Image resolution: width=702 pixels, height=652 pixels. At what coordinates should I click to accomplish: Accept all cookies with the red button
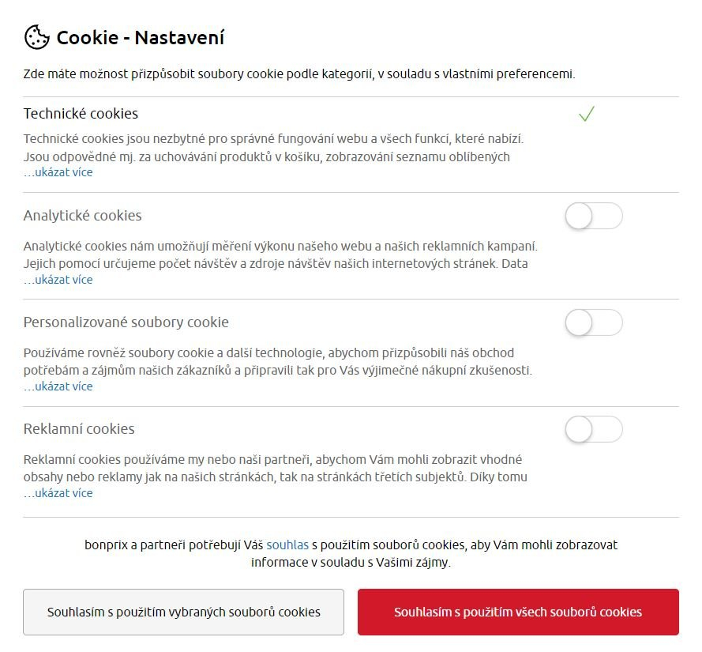[518, 612]
